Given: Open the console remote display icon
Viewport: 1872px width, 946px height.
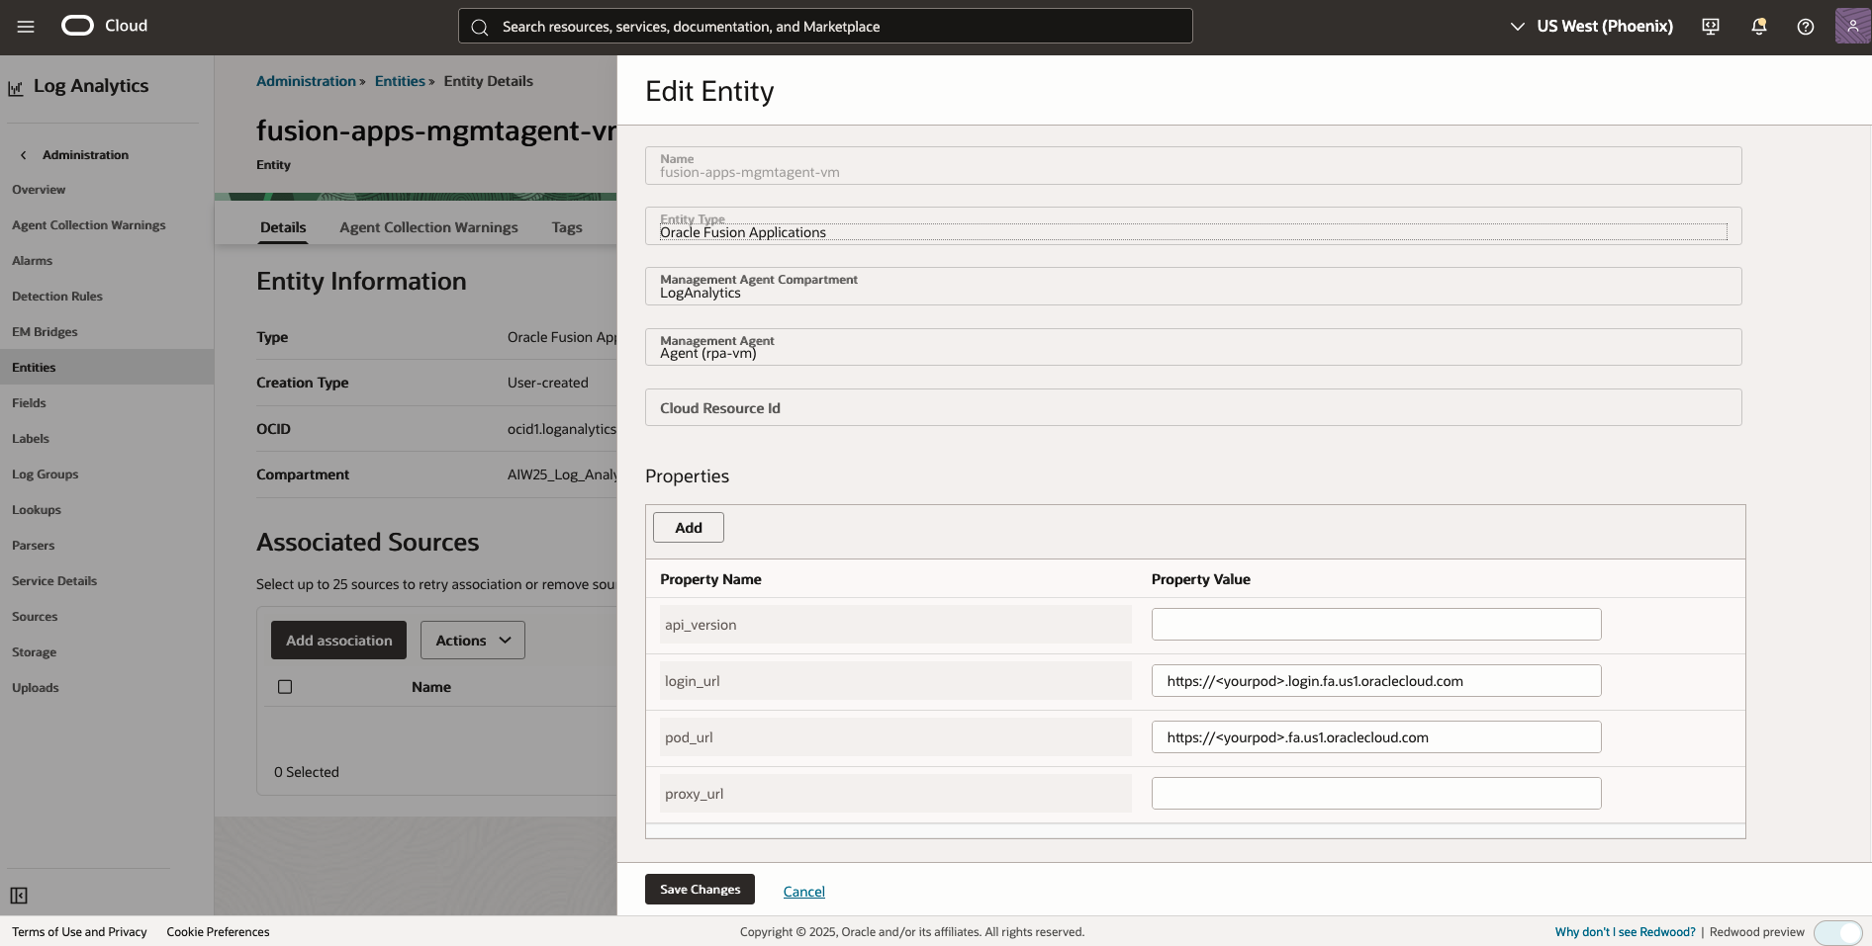Looking at the screenshot, I should [1710, 26].
